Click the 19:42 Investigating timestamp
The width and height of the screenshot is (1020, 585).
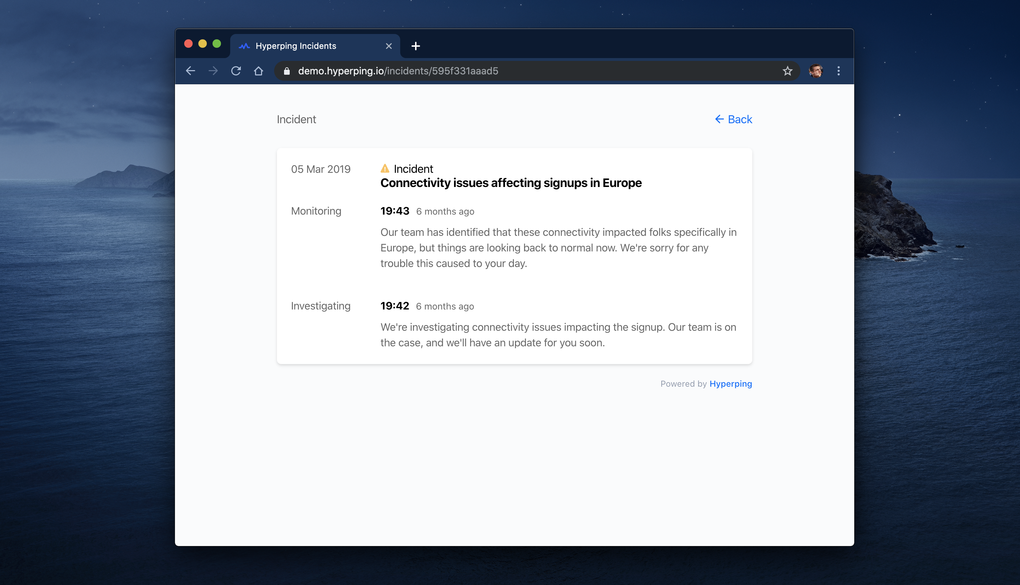coord(395,306)
